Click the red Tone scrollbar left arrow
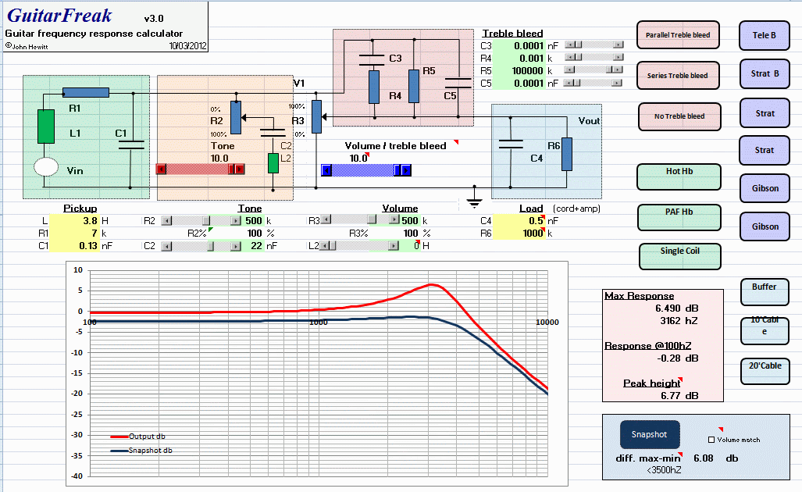802x492 pixels. (161, 169)
